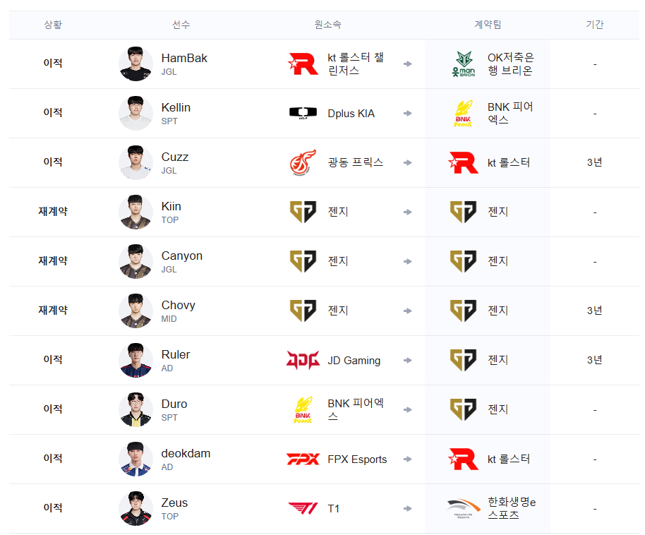645x535 pixels.
Task: Click the Kwangdong Freecs flame logo
Action: point(303,162)
